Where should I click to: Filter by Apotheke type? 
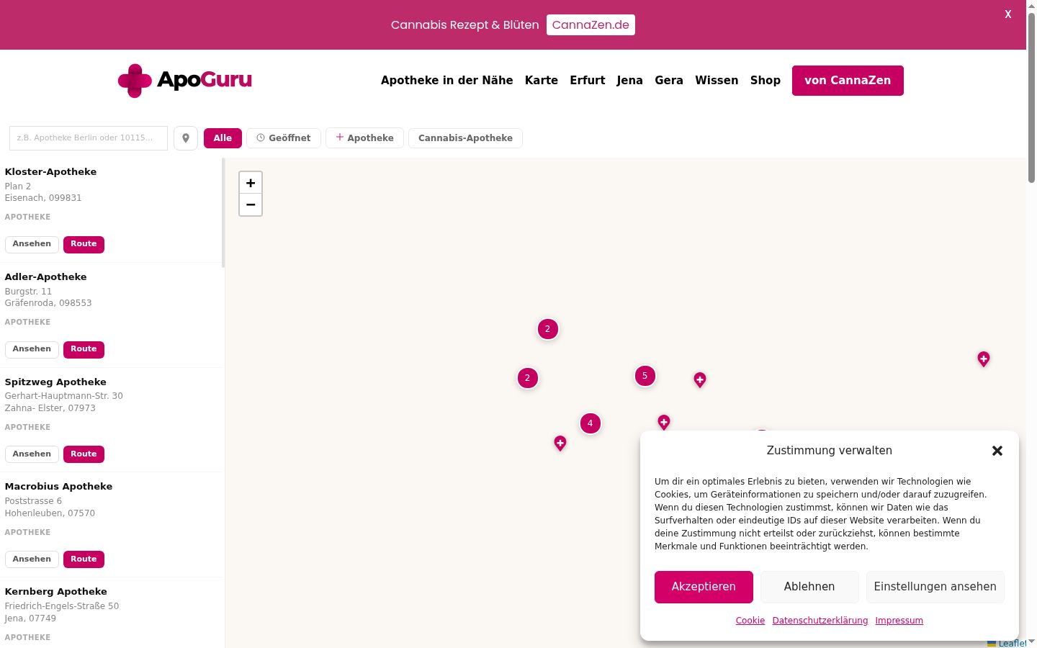(365, 138)
